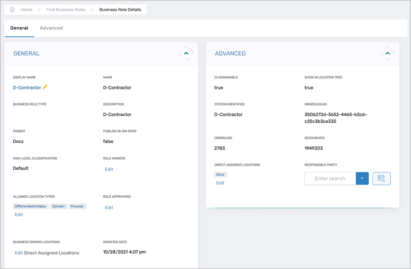Image resolution: width=411 pixels, height=269 pixels.
Task: Edit the Role Owners
Action: pyautogui.click(x=109, y=169)
